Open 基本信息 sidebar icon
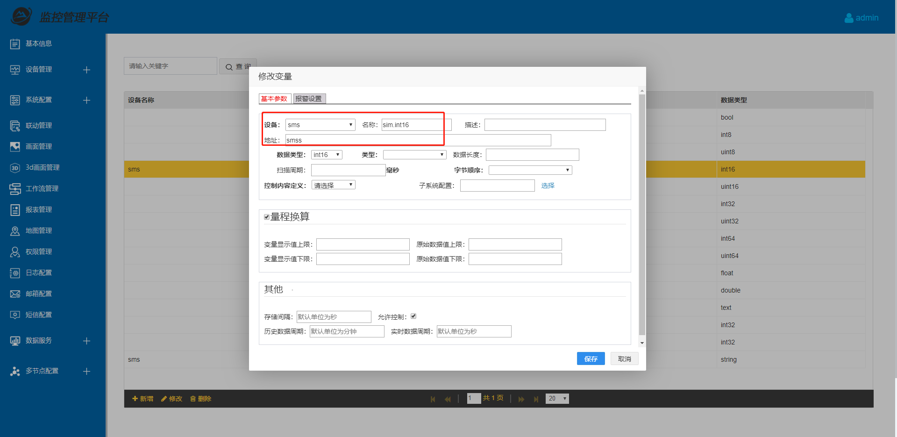This screenshot has height=437, width=897. pos(15,44)
